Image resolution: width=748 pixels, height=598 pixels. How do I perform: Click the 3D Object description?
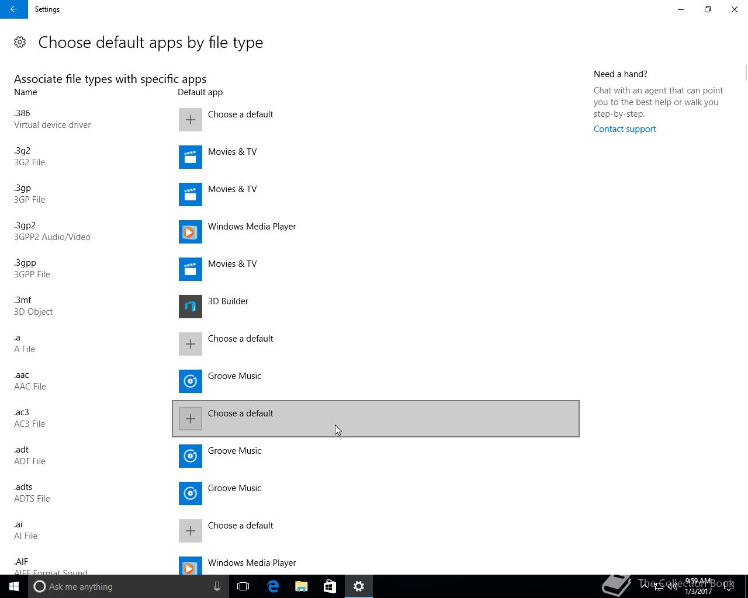(x=33, y=312)
